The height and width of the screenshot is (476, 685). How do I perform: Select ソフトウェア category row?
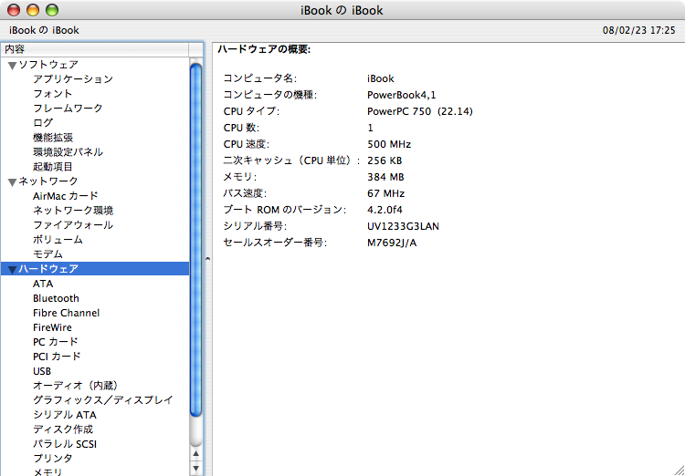coord(95,65)
